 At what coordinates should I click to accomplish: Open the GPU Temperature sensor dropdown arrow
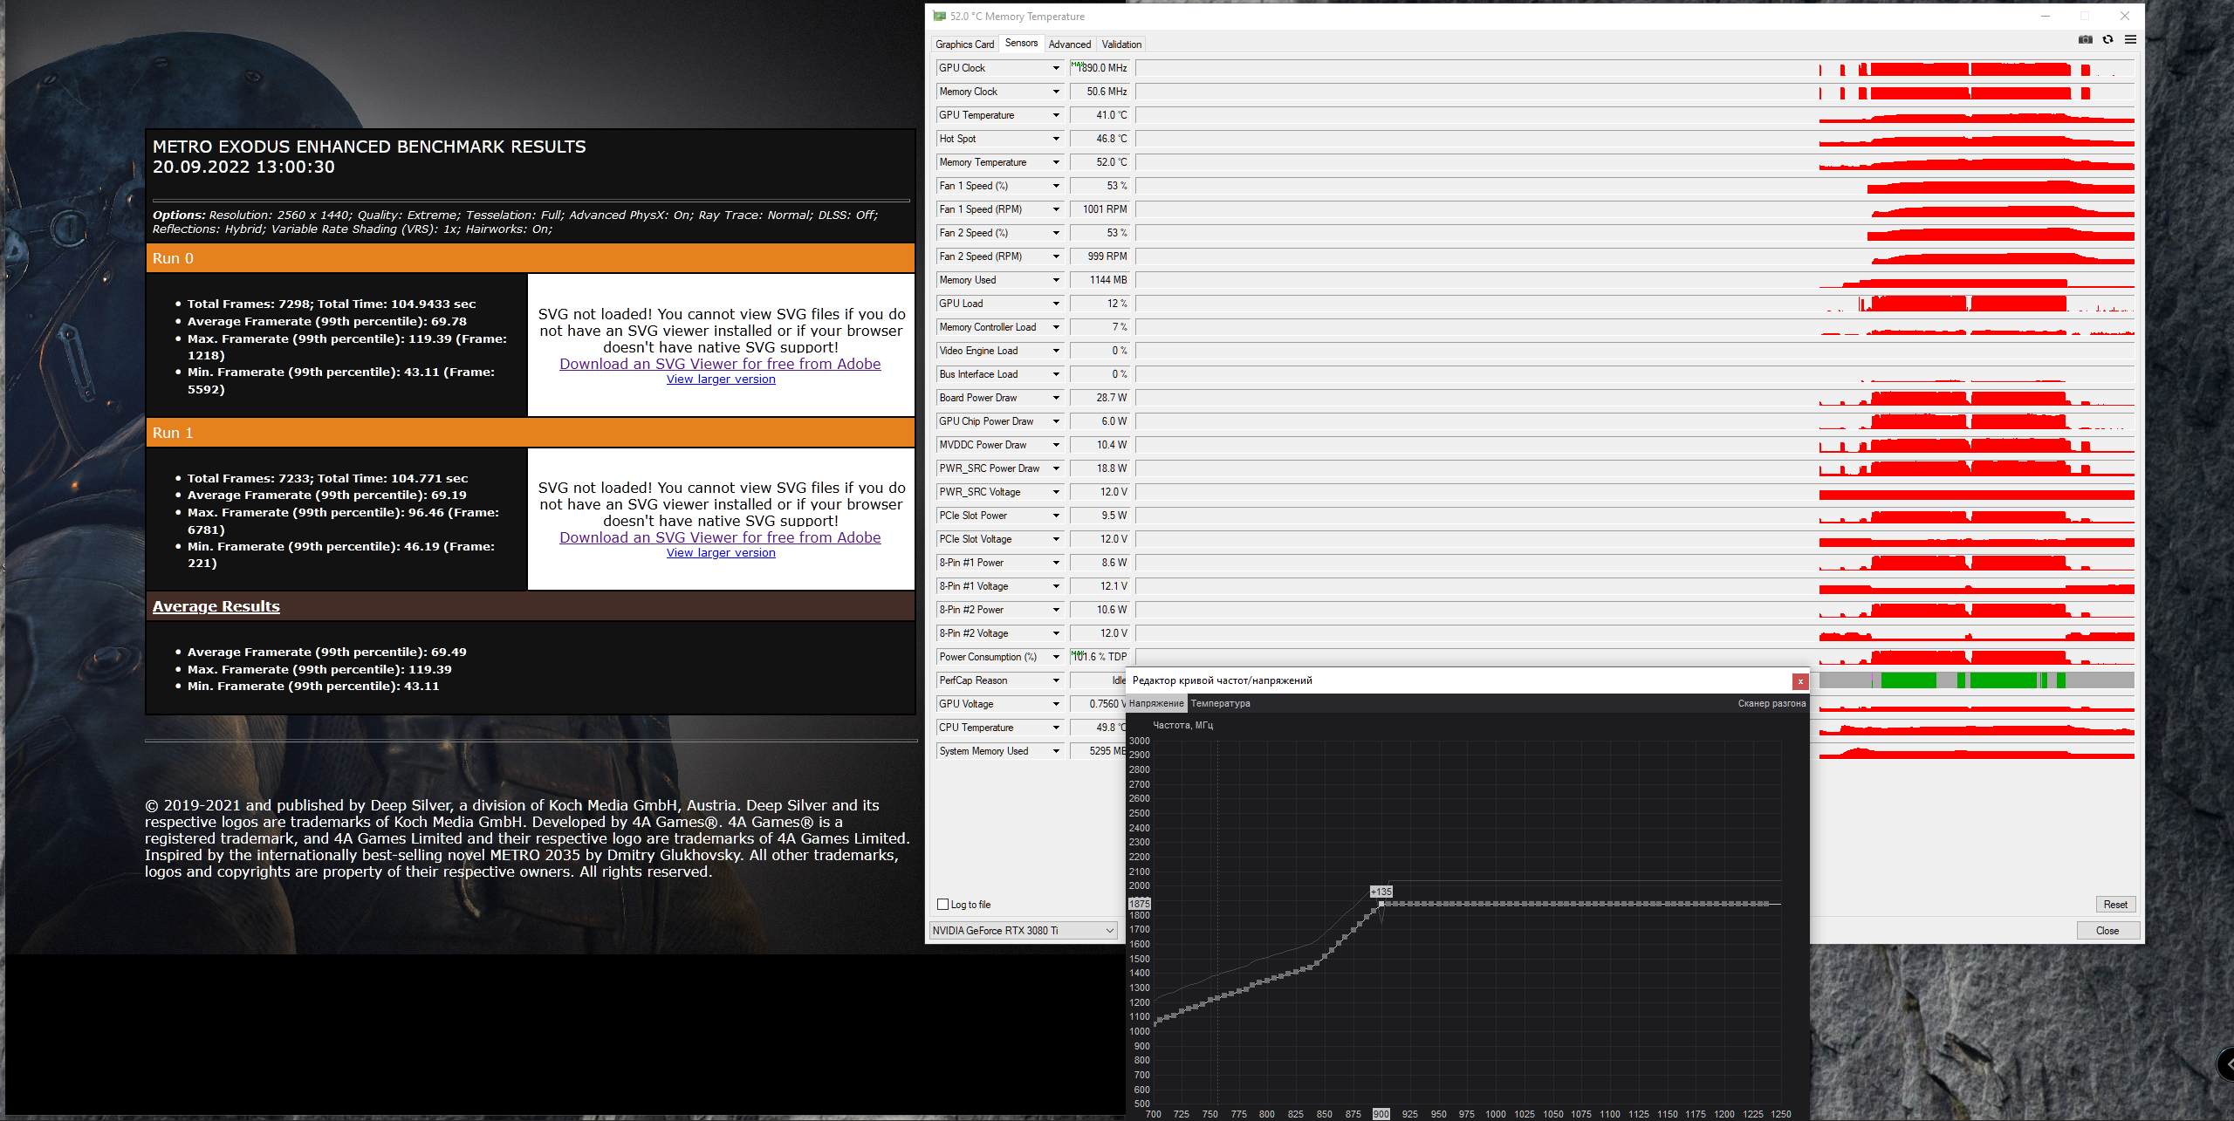tap(1056, 115)
